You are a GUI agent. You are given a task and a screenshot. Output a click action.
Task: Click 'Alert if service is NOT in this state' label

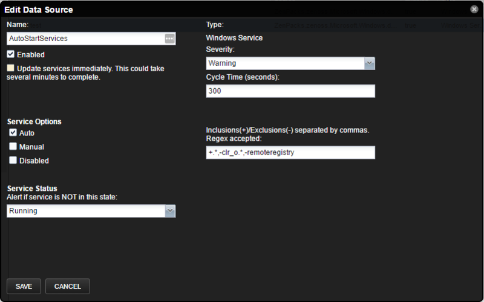point(62,197)
